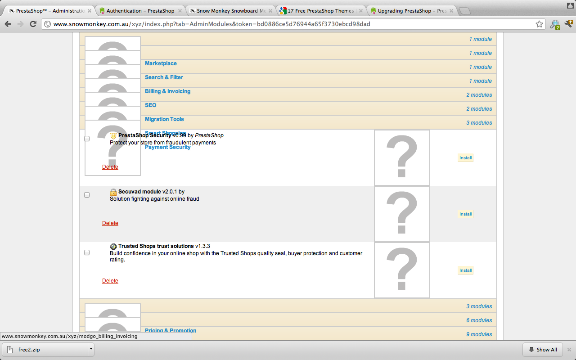This screenshot has width=576, height=360.
Task: Expand the Billing & Invoicing category
Action: click(167, 91)
